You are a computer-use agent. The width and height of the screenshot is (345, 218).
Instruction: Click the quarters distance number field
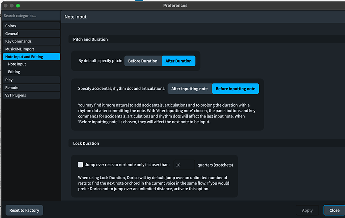(183, 164)
